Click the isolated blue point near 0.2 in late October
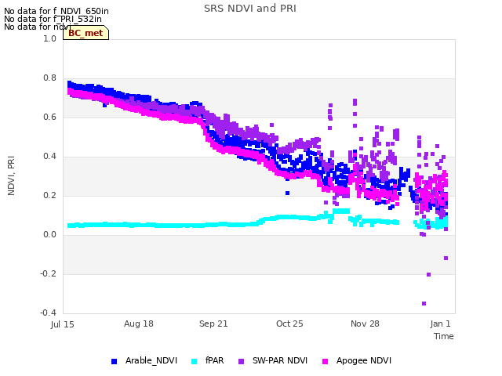502x376 pixels. [288, 193]
